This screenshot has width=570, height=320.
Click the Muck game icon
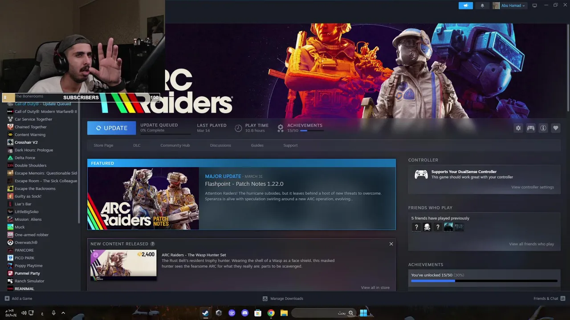(10, 227)
